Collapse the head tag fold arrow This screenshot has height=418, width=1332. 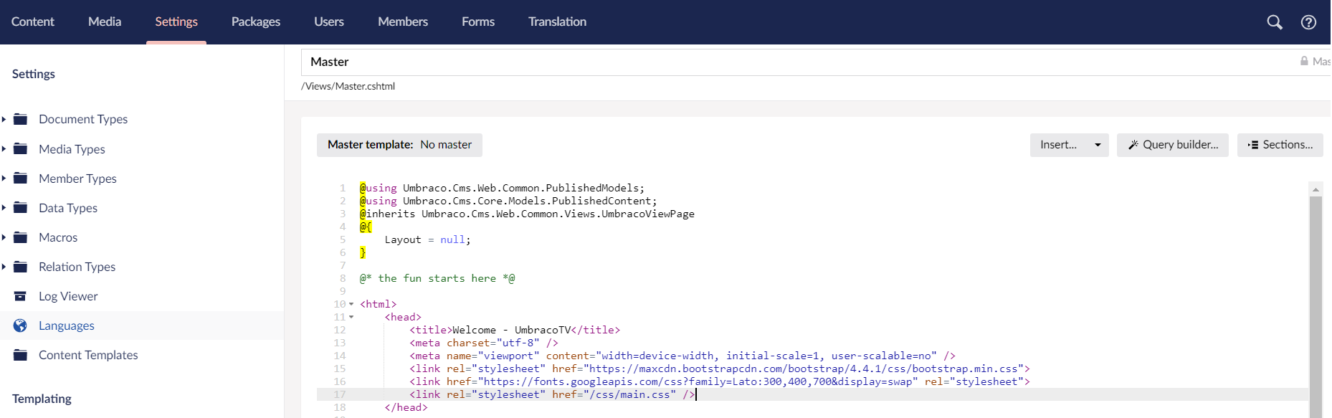[x=351, y=317]
